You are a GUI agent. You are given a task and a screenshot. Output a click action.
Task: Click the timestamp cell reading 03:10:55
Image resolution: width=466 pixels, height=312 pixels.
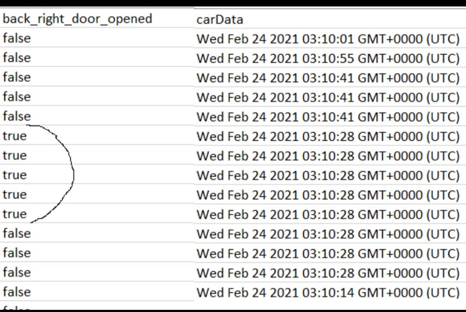328,58
